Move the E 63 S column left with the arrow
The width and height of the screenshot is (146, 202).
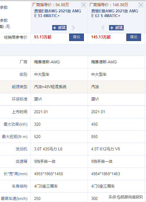[x=103, y=27]
